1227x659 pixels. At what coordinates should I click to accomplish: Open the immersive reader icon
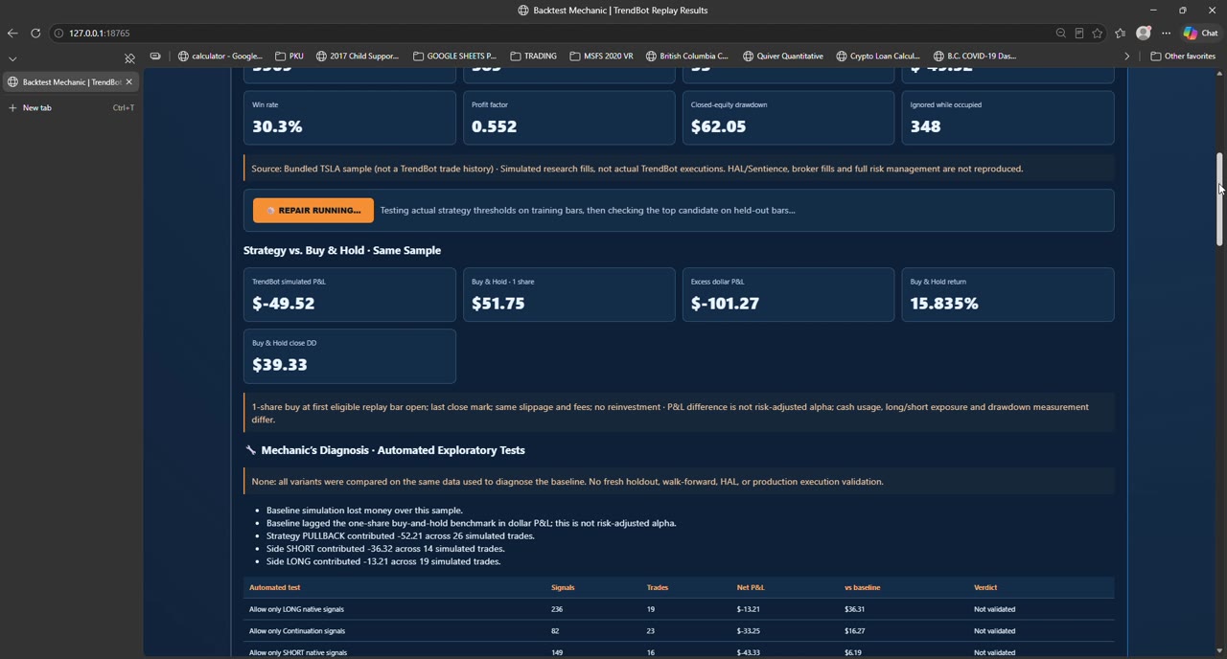[x=1079, y=33]
